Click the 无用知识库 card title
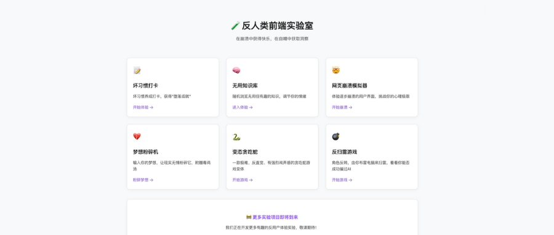This screenshot has height=235, width=554. tap(245, 86)
